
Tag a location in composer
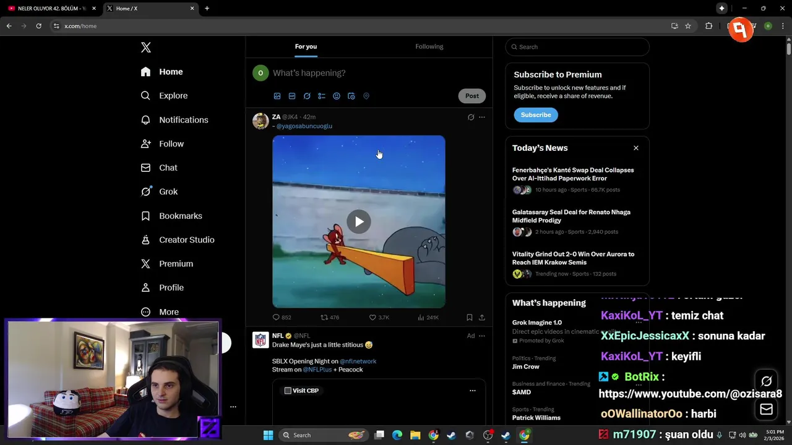tap(366, 96)
